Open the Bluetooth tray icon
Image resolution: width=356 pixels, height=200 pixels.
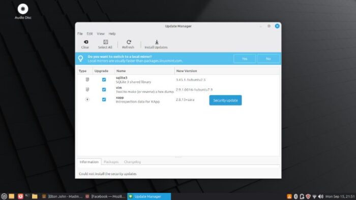295,196
